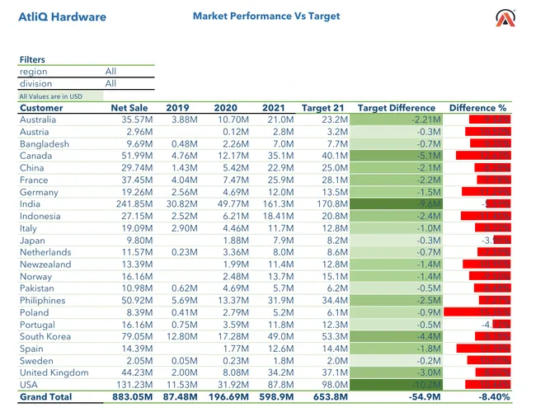
Task: Select the 2019 column header
Action: (x=177, y=108)
